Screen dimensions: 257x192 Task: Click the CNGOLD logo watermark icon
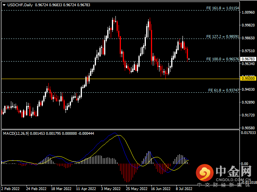[x=205, y=173]
